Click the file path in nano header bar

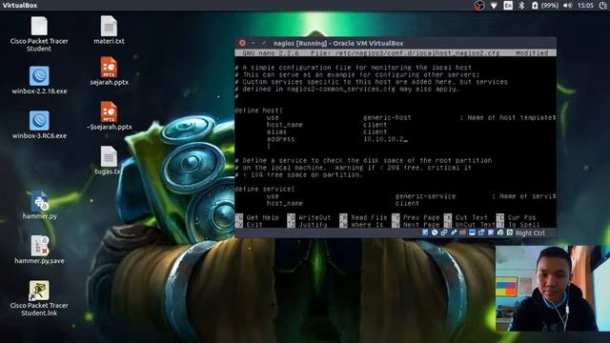[417, 53]
